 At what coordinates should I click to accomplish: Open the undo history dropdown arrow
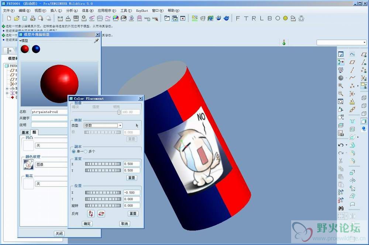pos(346,145)
